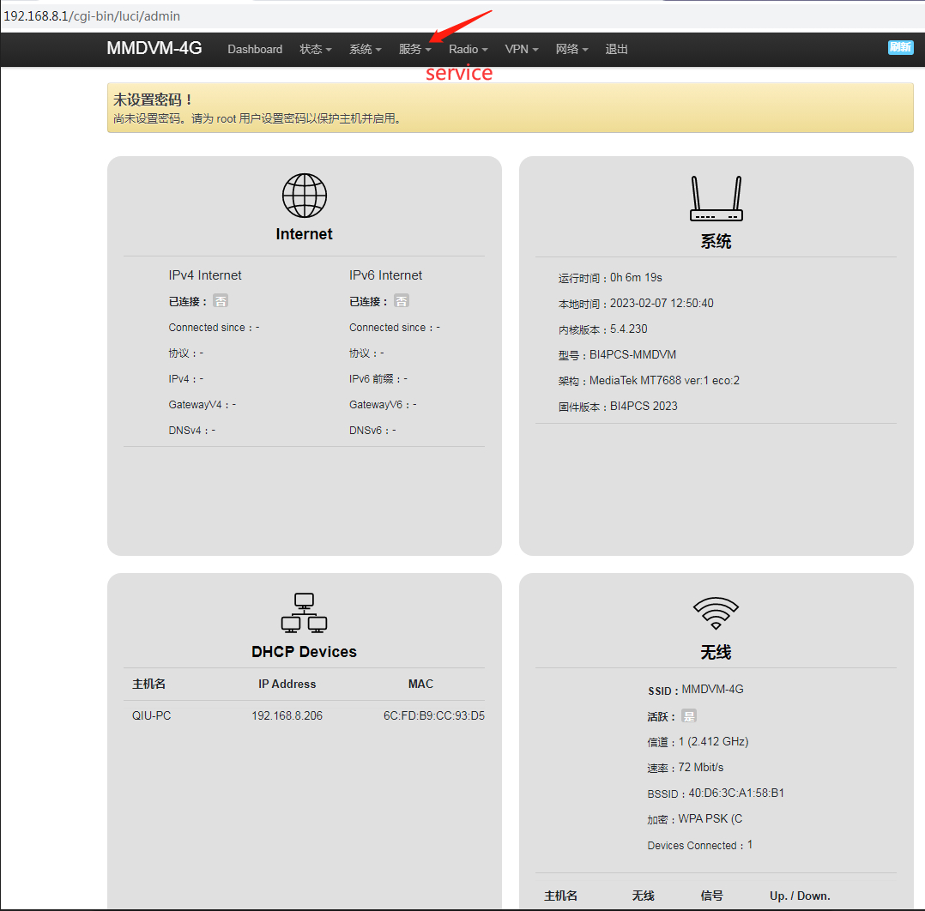925x911 pixels.
Task: Click the QIU-PC host entry
Action: point(151,715)
